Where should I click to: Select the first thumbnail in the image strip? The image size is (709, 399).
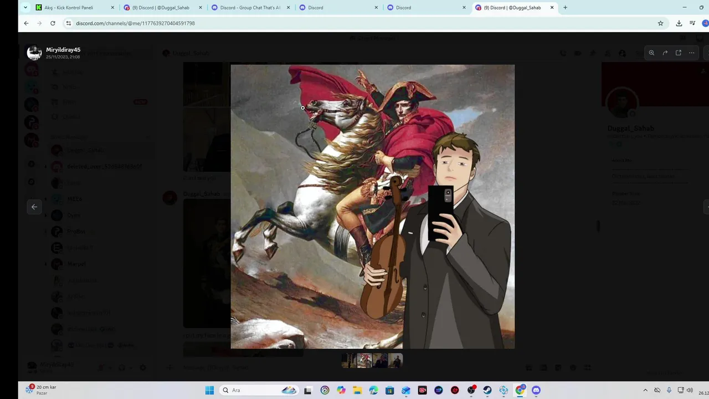[349, 361]
